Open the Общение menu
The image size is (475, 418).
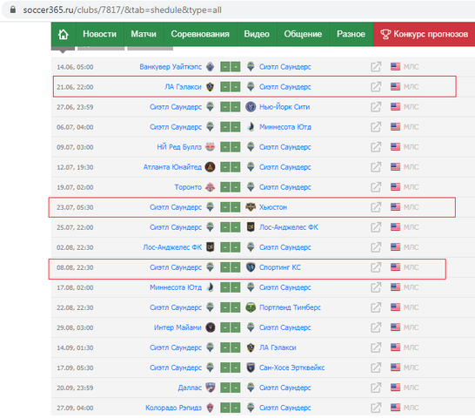click(303, 34)
